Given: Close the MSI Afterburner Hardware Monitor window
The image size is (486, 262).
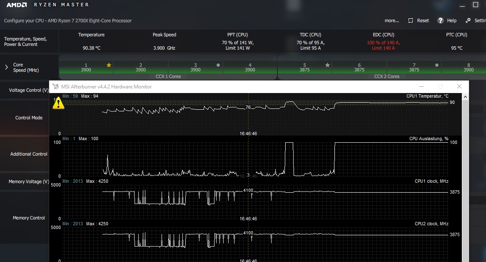Looking at the screenshot, I should pos(459,87).
